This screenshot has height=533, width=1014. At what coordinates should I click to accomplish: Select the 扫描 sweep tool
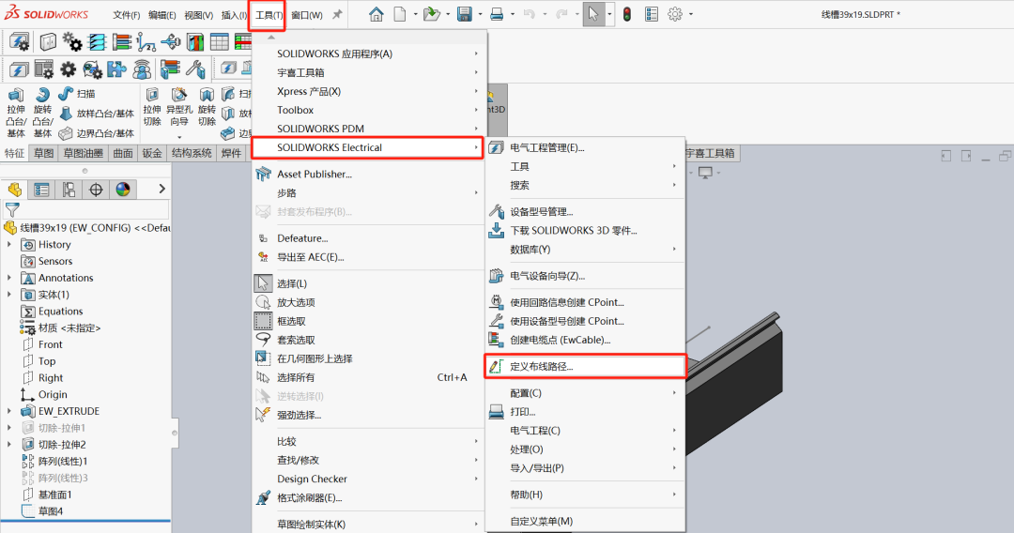click(x=77, y=94)
